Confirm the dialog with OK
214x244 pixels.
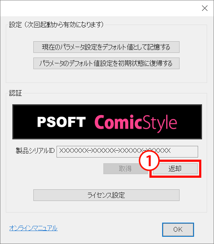pyautogui.click(x=178, y=230)
